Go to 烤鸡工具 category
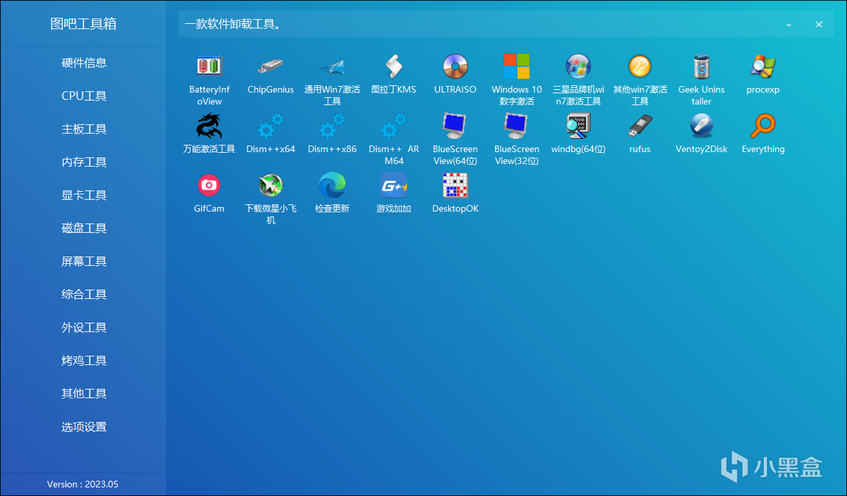 point(84,360)
